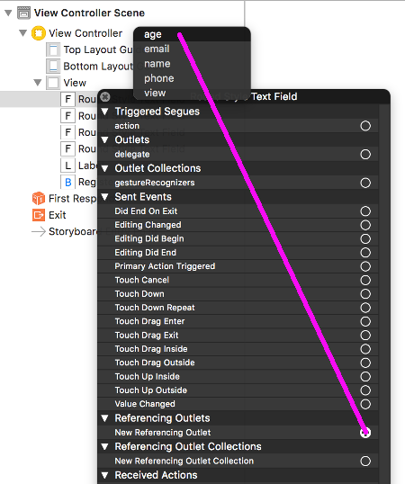Click the Value Changed connection circle
Screen dimensions: 405x484
click(365, 404)
